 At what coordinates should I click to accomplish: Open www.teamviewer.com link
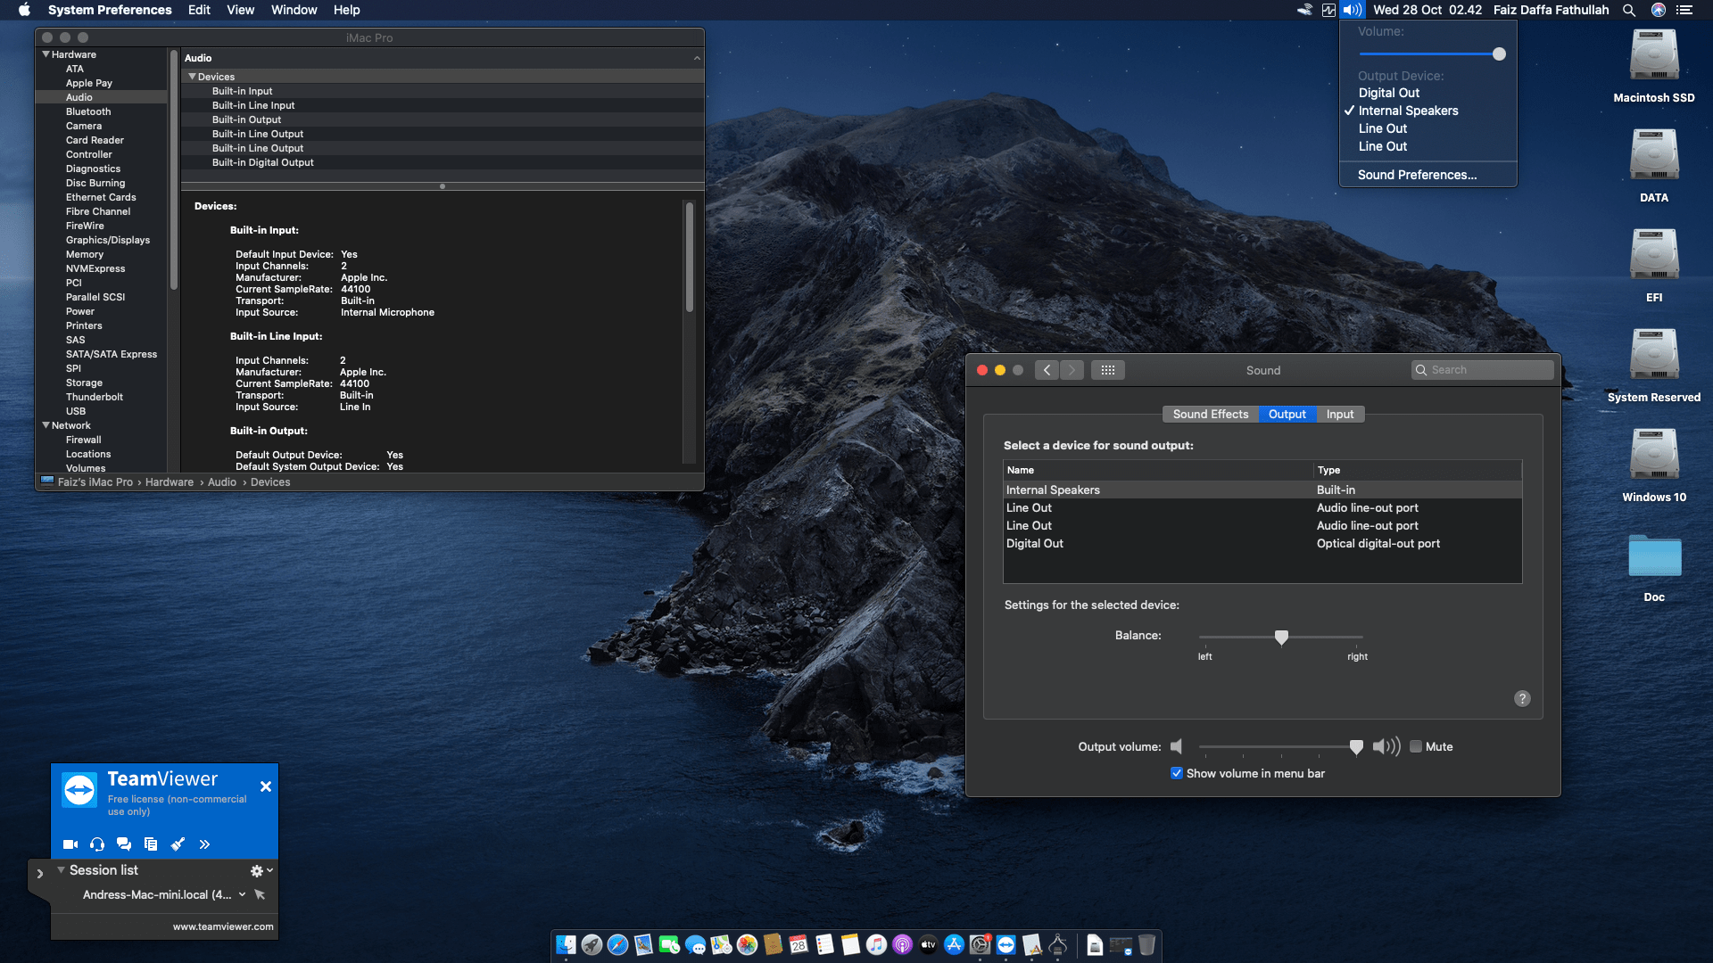click(x=223, y=926)
